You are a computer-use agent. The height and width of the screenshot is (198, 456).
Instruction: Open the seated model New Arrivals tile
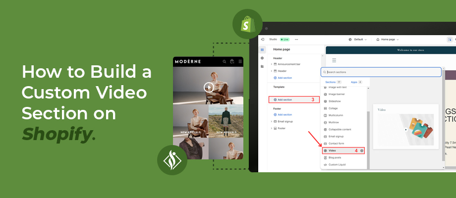191,120
